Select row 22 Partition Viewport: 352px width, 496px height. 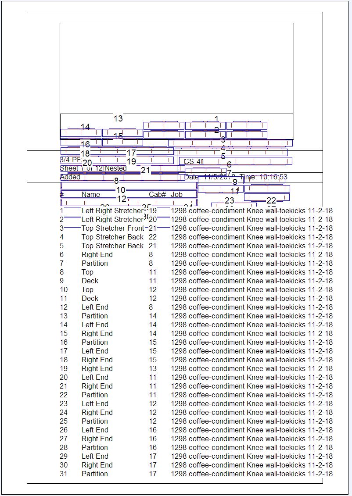94,395
